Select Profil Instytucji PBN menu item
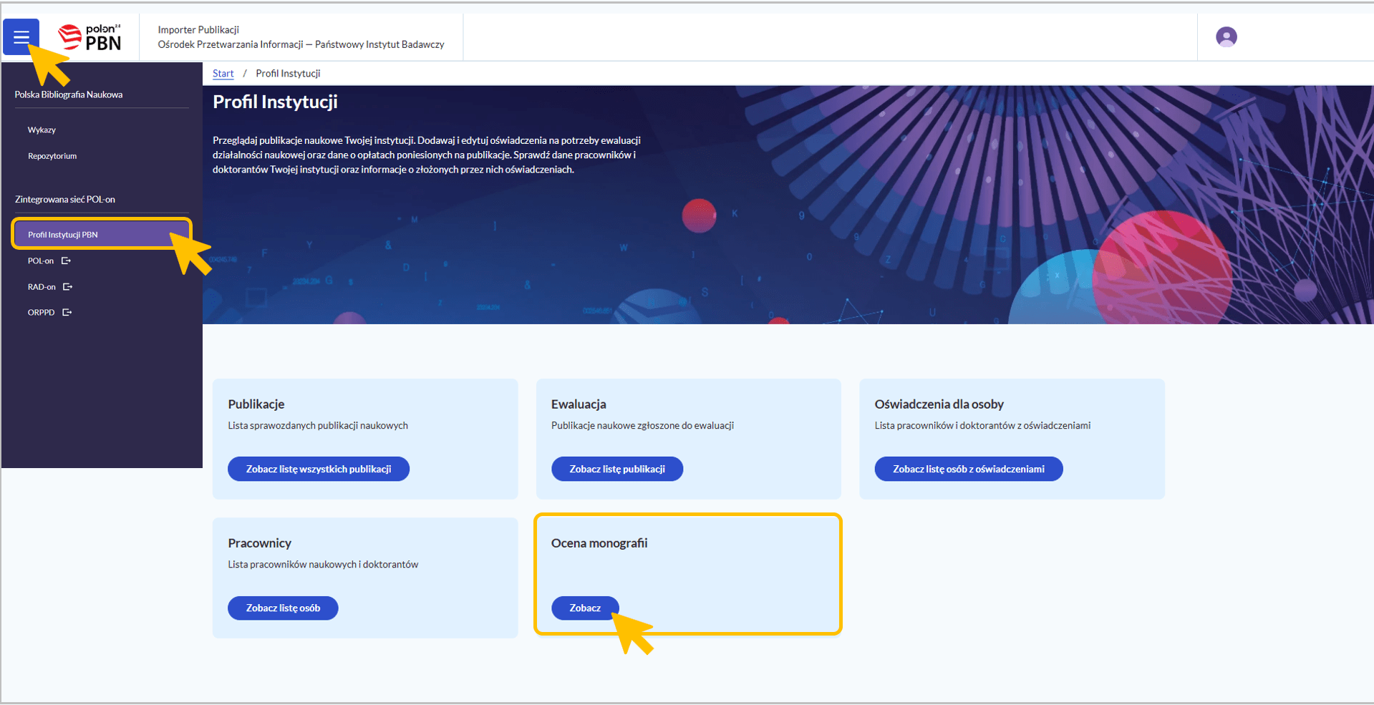This screenshot has height=705, width=1374. 63,235
